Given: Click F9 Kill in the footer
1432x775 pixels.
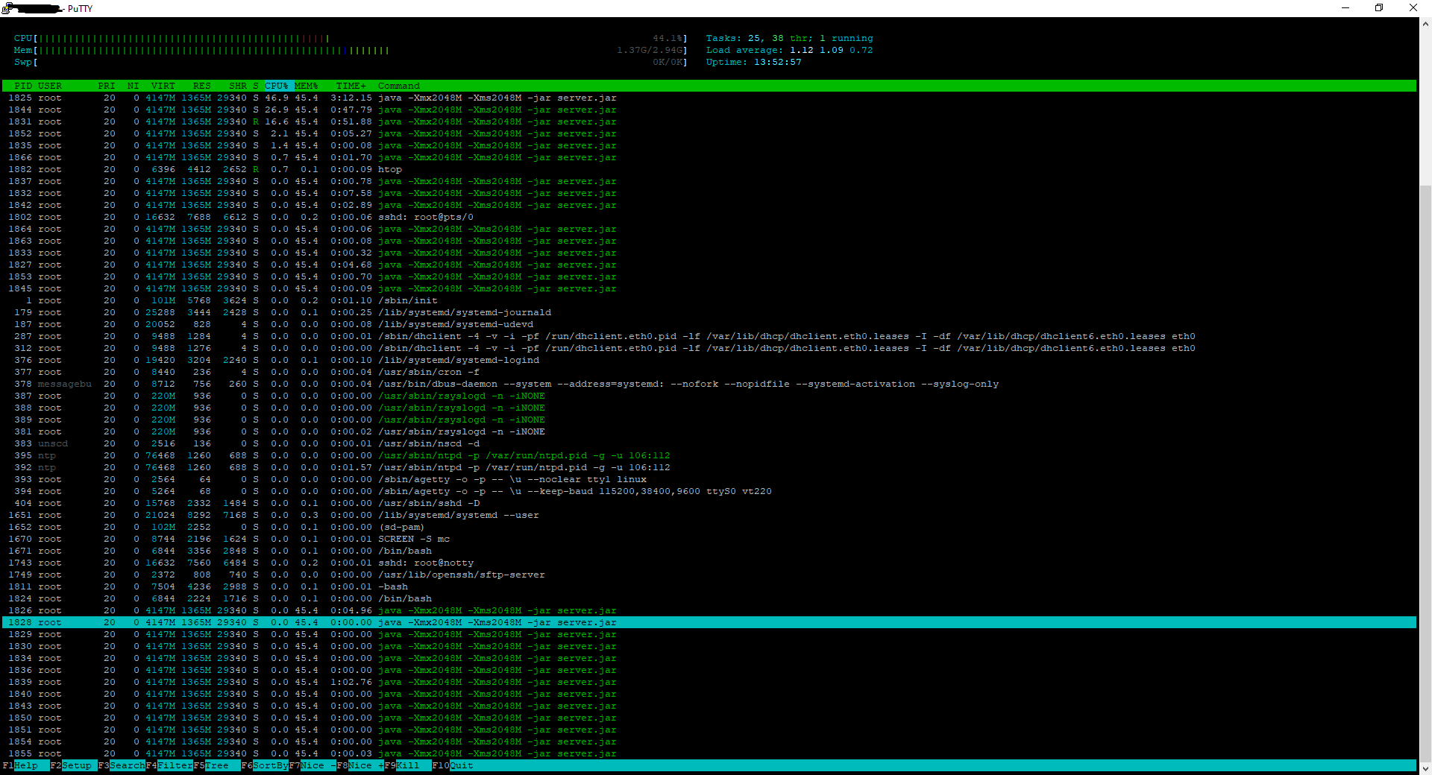Looking at the screenshot, I should pyautogui.click(x=407, y=765).
